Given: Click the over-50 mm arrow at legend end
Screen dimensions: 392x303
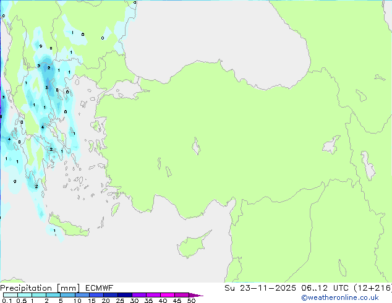Looking at the screenshot, I should 196,295.
